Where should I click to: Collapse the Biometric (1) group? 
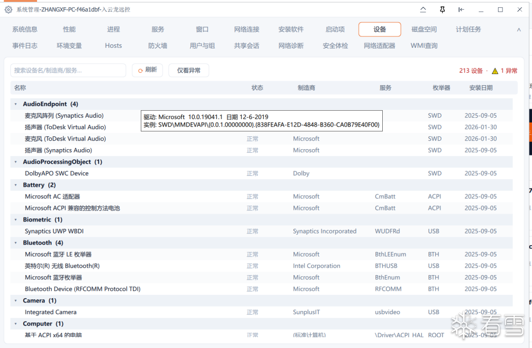pyautogui.click(x=16, y=220)
